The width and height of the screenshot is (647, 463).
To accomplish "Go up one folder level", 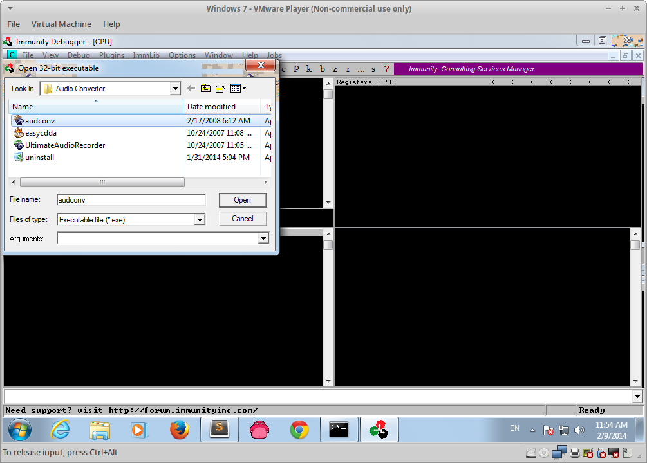I will coord(205,88).
